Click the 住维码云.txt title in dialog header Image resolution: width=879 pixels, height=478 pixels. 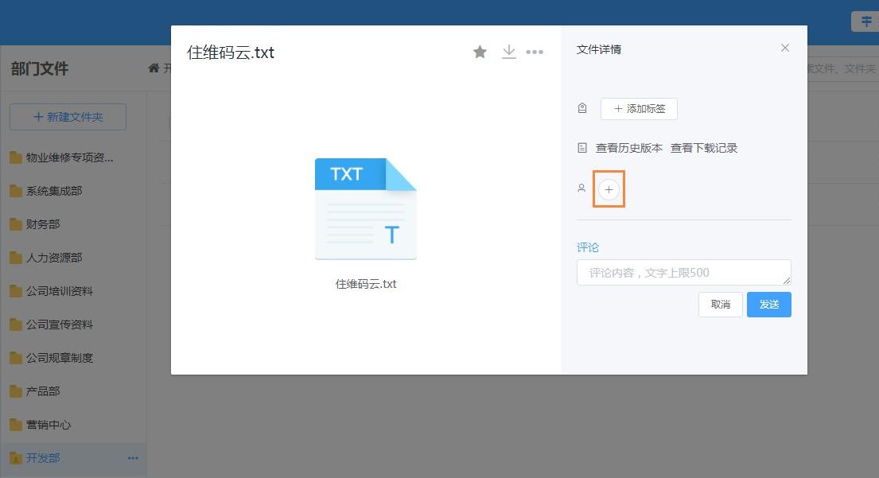coord(231,52)
